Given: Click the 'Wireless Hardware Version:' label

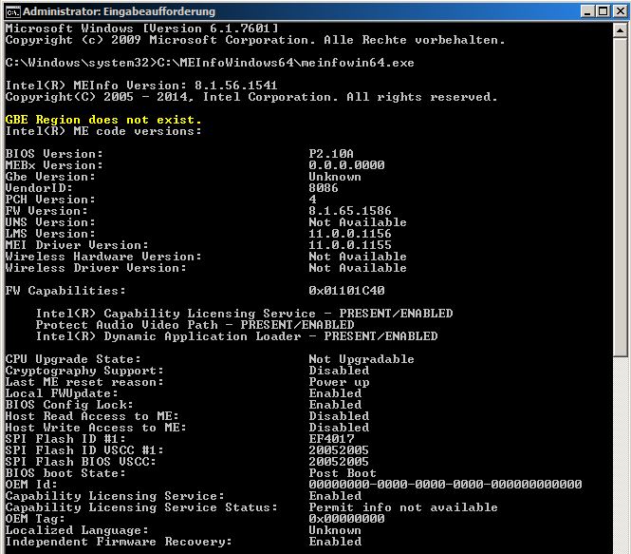Looking at the screenshot, I should point(103,257).
